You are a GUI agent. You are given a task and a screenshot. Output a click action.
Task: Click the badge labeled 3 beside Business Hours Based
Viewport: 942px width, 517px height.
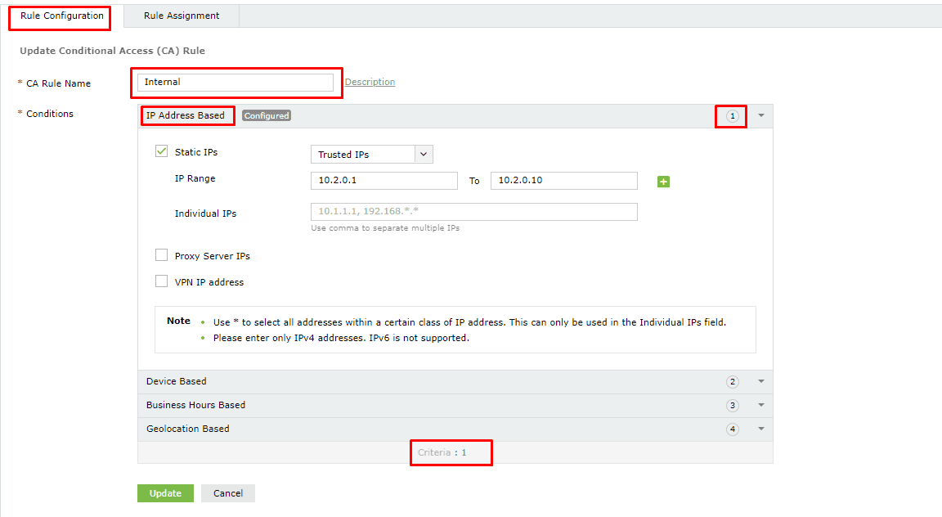[733, 405]
